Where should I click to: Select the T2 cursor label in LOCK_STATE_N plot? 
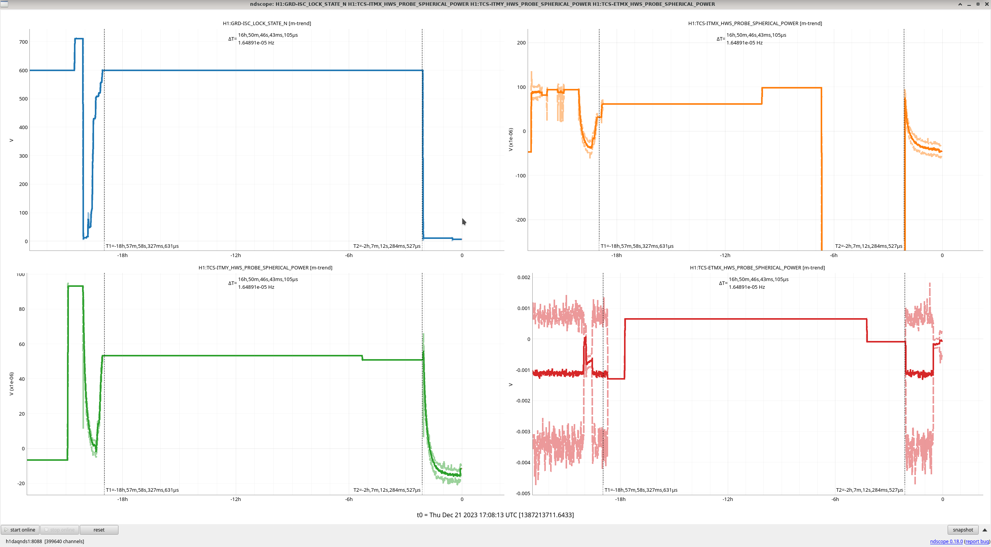pos(387,246)
